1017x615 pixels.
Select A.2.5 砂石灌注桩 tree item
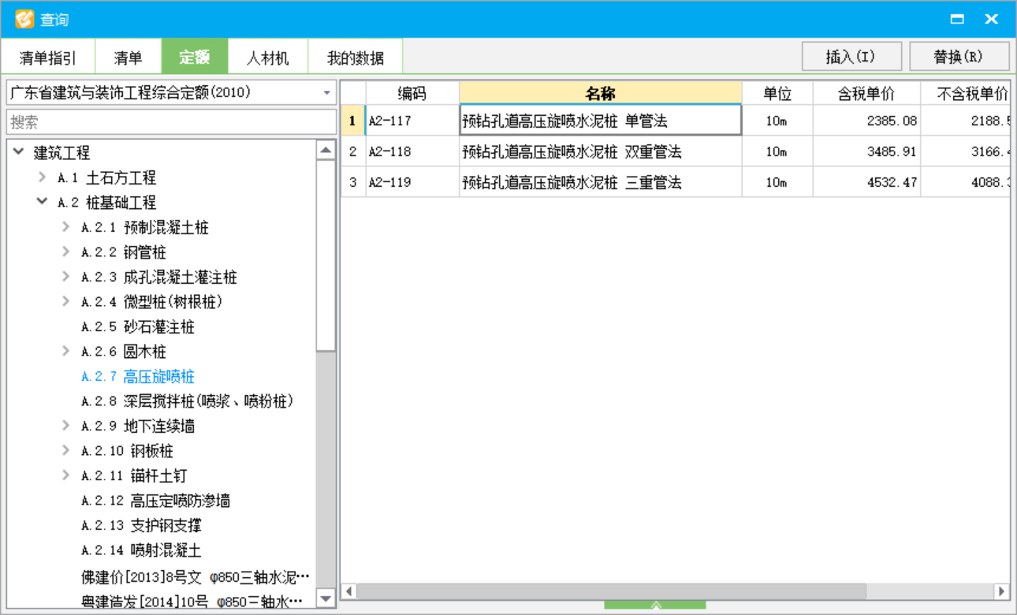pos(138,326)
